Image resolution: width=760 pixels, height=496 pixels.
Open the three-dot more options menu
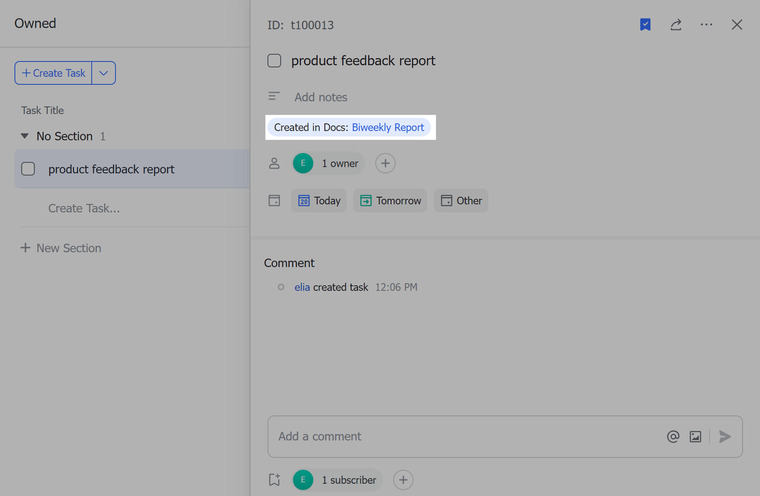click(x=706, y=25)
